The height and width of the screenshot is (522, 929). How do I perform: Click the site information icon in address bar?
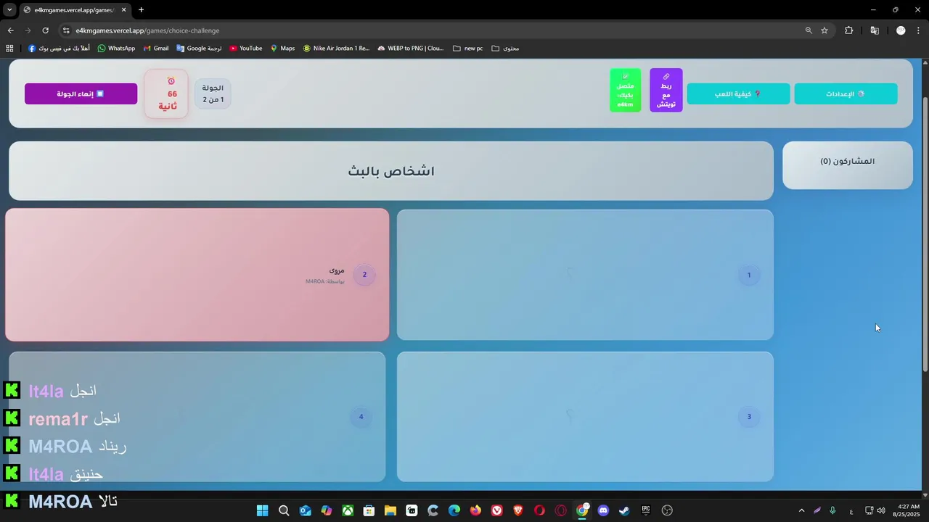(66, 30)
